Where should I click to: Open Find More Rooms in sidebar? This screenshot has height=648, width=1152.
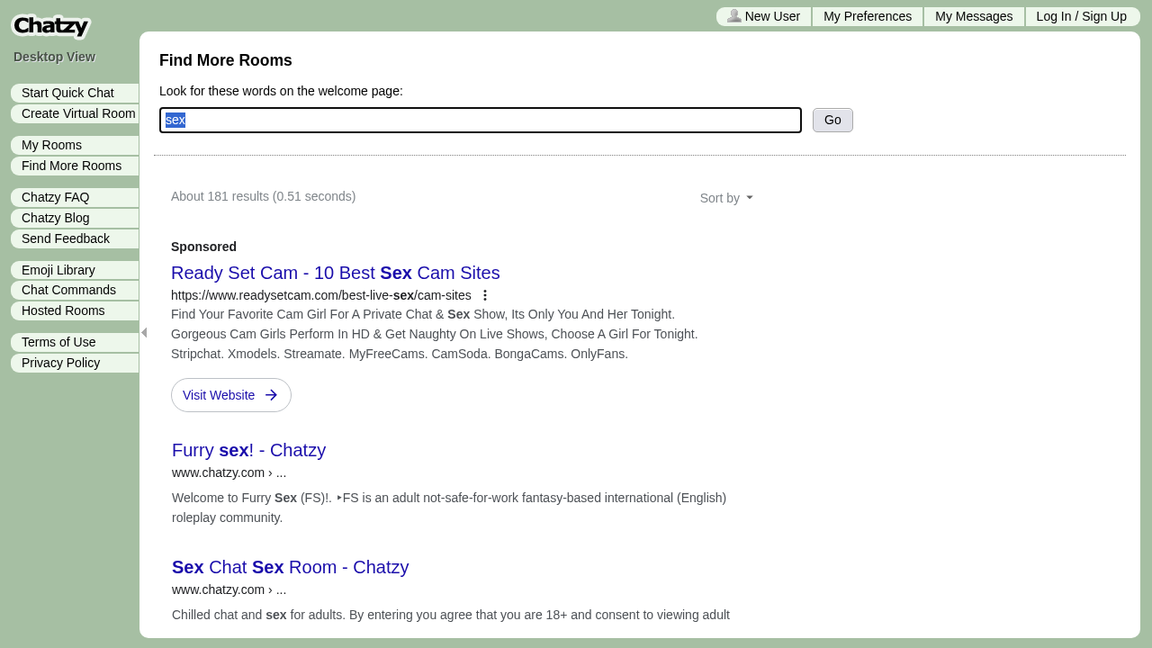(x=75, y=166)
